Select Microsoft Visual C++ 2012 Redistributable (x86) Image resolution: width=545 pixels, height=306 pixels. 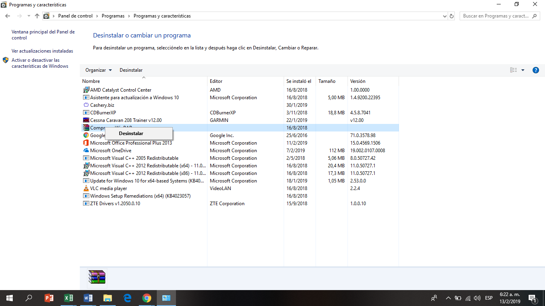[239, 173]
